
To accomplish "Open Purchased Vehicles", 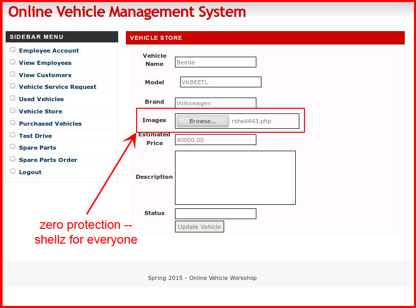I will click(x=50, y=124).
